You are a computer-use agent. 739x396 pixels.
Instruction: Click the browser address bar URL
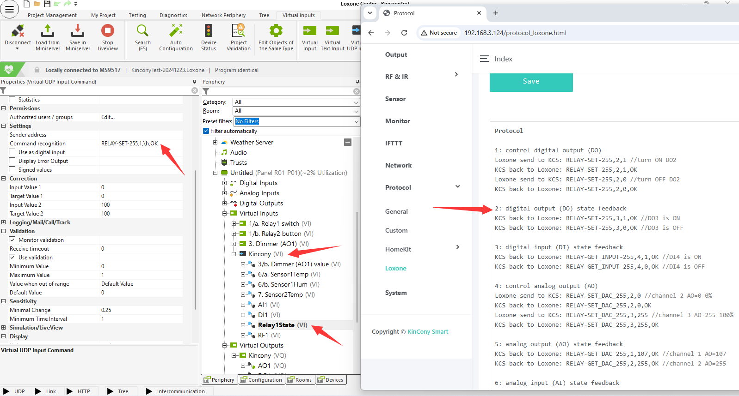[x=515, y=33]
